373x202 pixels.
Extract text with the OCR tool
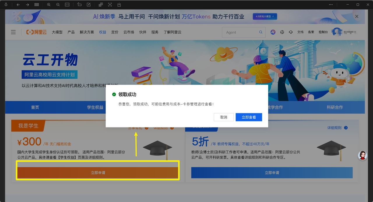tap(110, 5)
